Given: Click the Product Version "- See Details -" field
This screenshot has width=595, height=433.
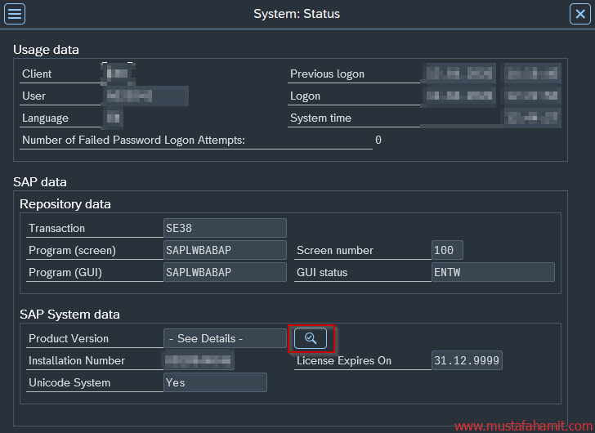Looking at the screenshot, I should [x=225, y=338].
